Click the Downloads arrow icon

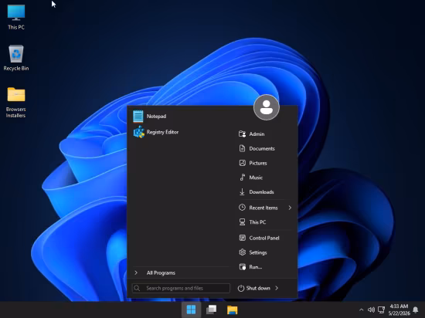point(242,192)
